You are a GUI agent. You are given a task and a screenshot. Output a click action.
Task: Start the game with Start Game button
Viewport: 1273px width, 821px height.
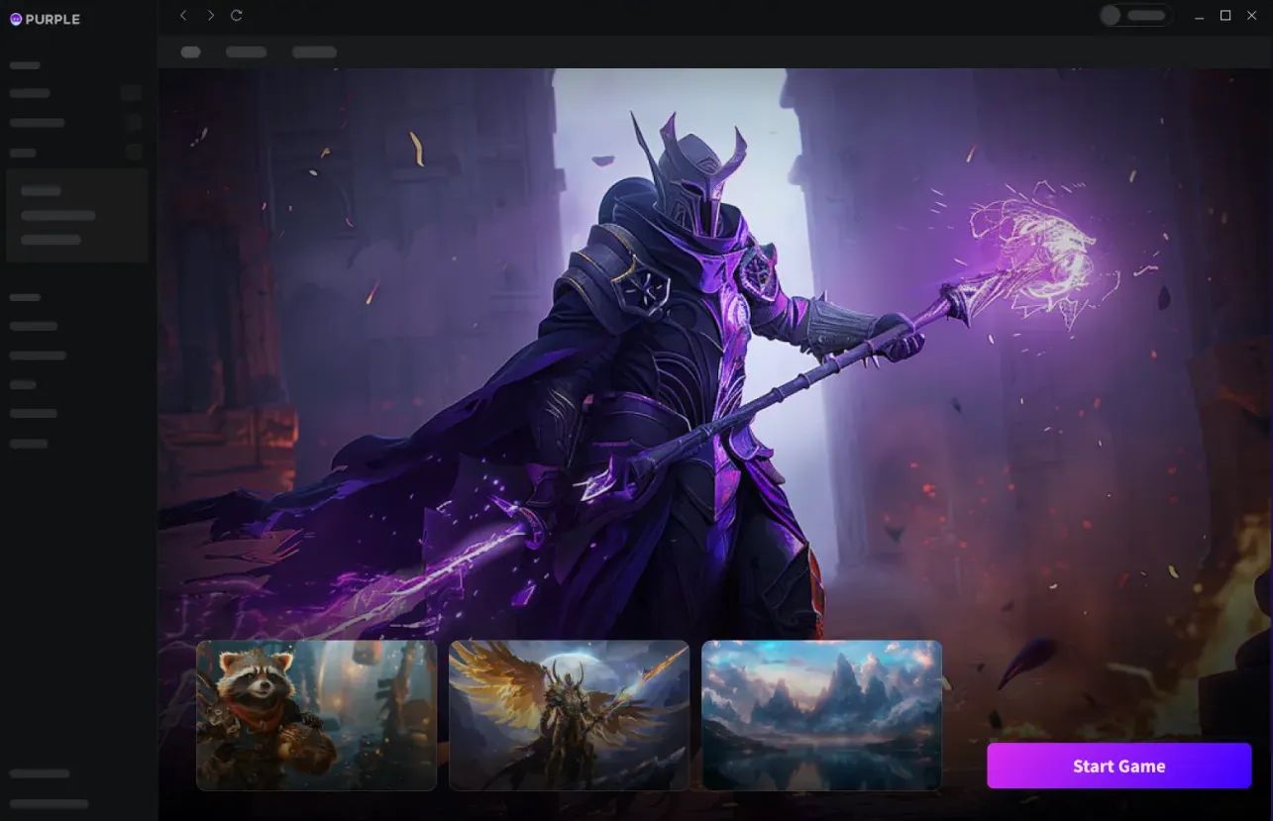pyautogui.click(x=1119, y=766)
